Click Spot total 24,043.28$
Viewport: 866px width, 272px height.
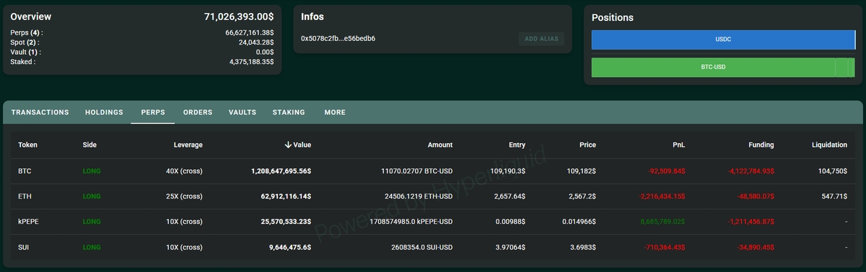(x=256, y=42)
